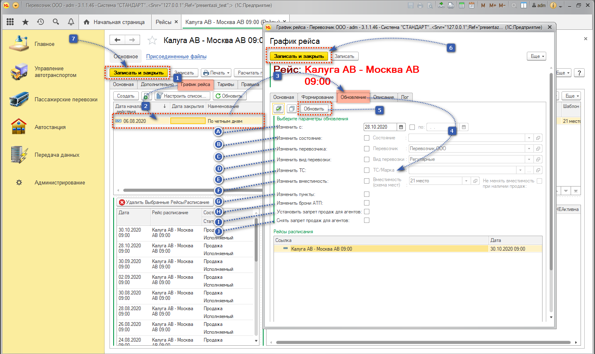This screenshot has width=595, height=354.
Task: Open calendar picker for Изменить с date
Action: click(401, 127)
